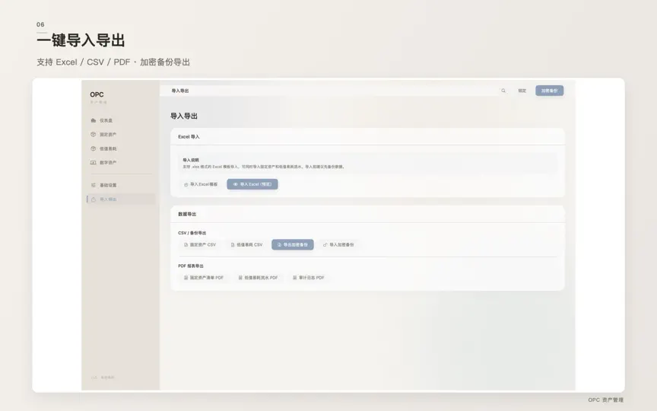Viewport: 657px width, 411px height.
Task: Click the large 导入导出 page title
Action: point(184,116)
